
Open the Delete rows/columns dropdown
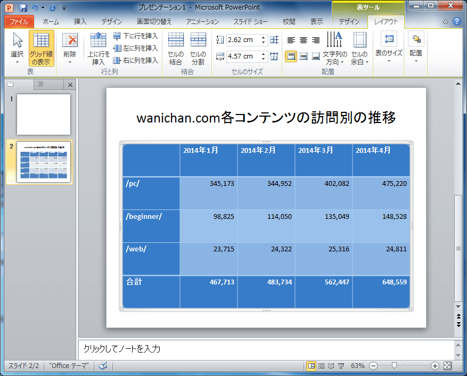point(70,48)
